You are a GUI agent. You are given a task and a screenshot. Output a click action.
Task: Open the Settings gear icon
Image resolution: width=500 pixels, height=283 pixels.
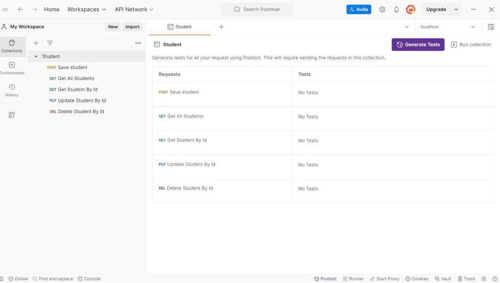382,9
